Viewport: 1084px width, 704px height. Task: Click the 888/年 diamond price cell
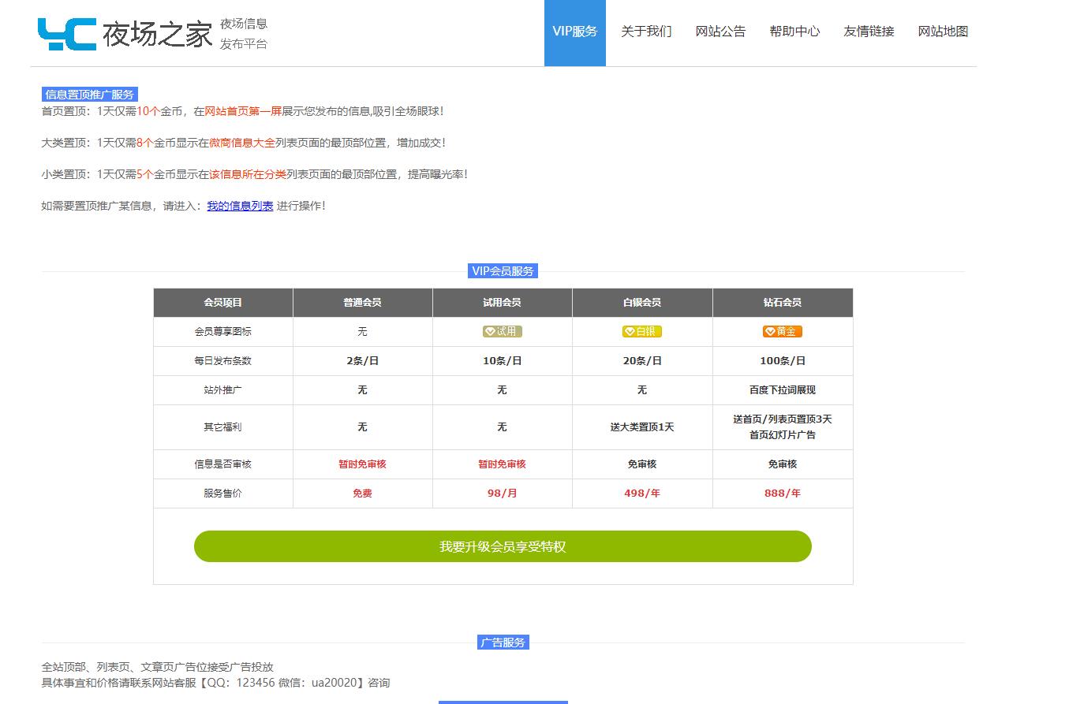tap(782, 494)
